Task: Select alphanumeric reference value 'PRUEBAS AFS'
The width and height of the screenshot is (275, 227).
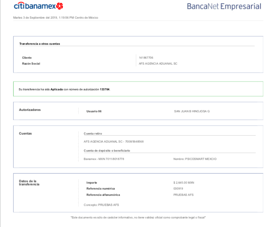Action: (x=183, y=195)
